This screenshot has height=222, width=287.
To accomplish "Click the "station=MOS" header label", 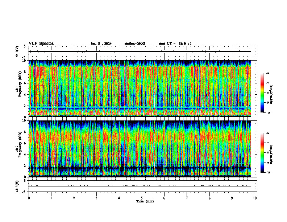I will [135, 44].
